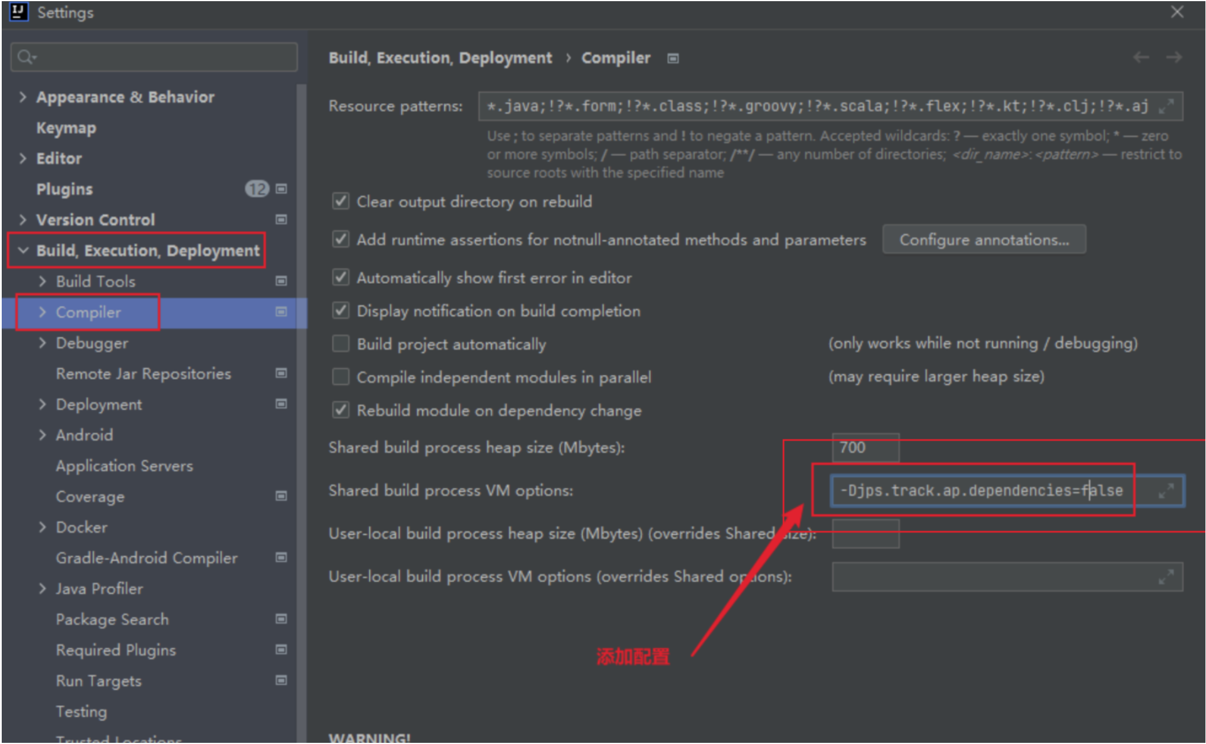Click project-level icon next to Version Control
Viewport: 1206px width, 744px height.
click(281, 219)
